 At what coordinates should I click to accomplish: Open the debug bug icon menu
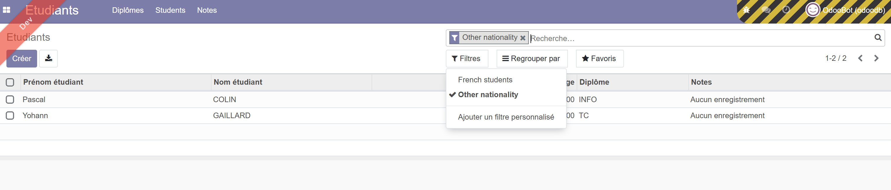[746, 10]
